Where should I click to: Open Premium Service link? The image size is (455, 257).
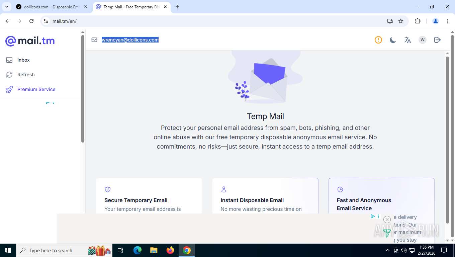36,89
